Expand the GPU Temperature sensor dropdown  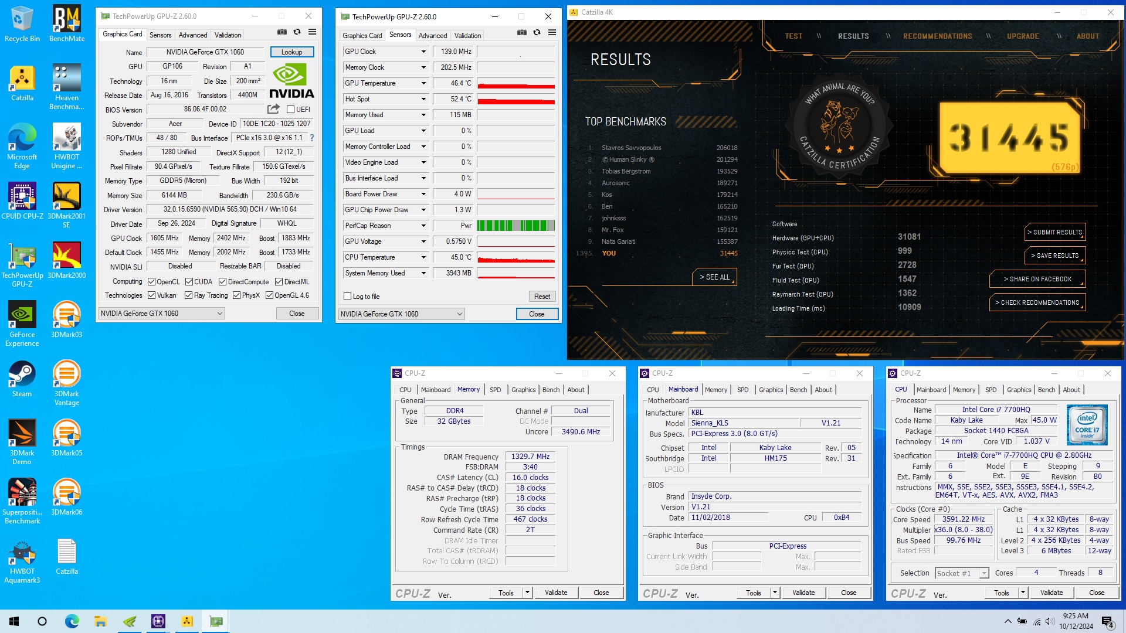click(423, 83)
